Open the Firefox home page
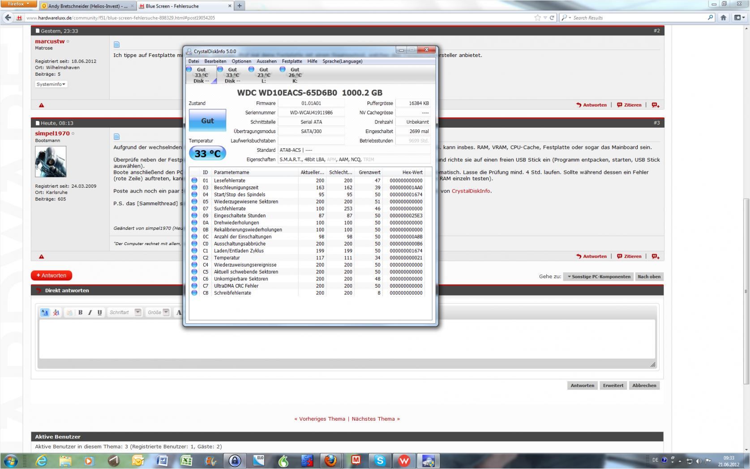 tap(724, 18)
